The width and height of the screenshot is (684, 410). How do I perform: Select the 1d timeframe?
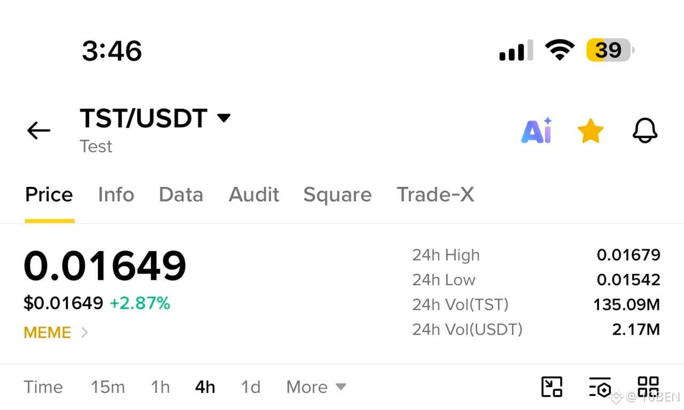tap(251, 387)
